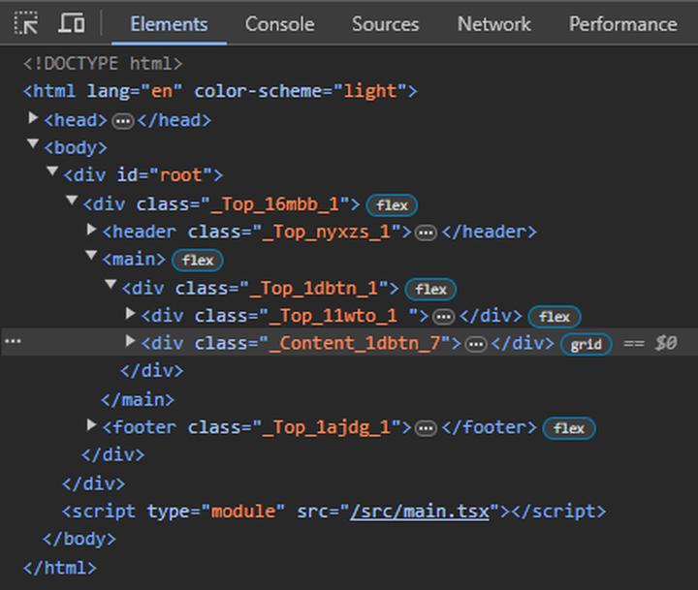The image size is (698, 590).
Task: Click ellipsis inside head element
Action: click(x=122, y=121)
